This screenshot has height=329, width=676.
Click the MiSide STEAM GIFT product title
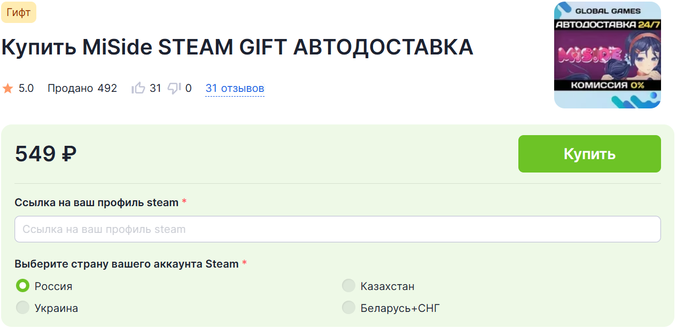click(x=237, y=48)
